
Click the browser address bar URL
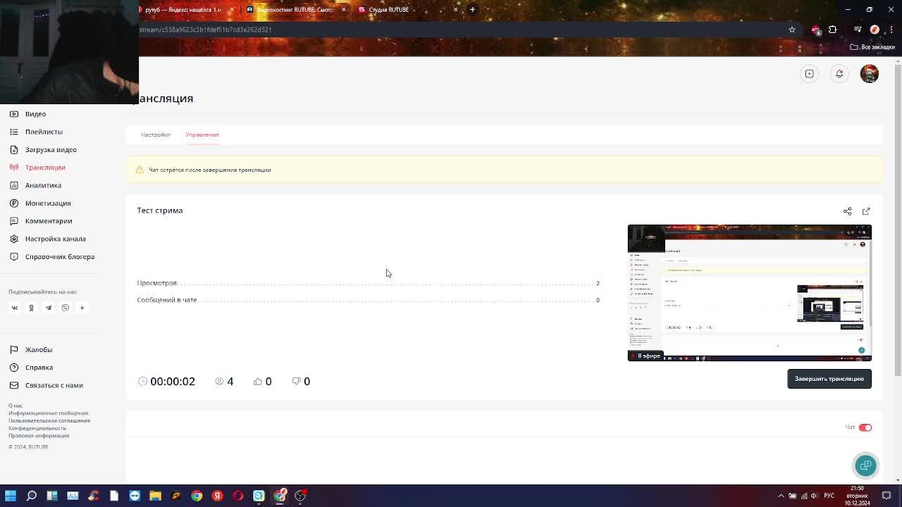pyautogui.click(x=205, y=30)
